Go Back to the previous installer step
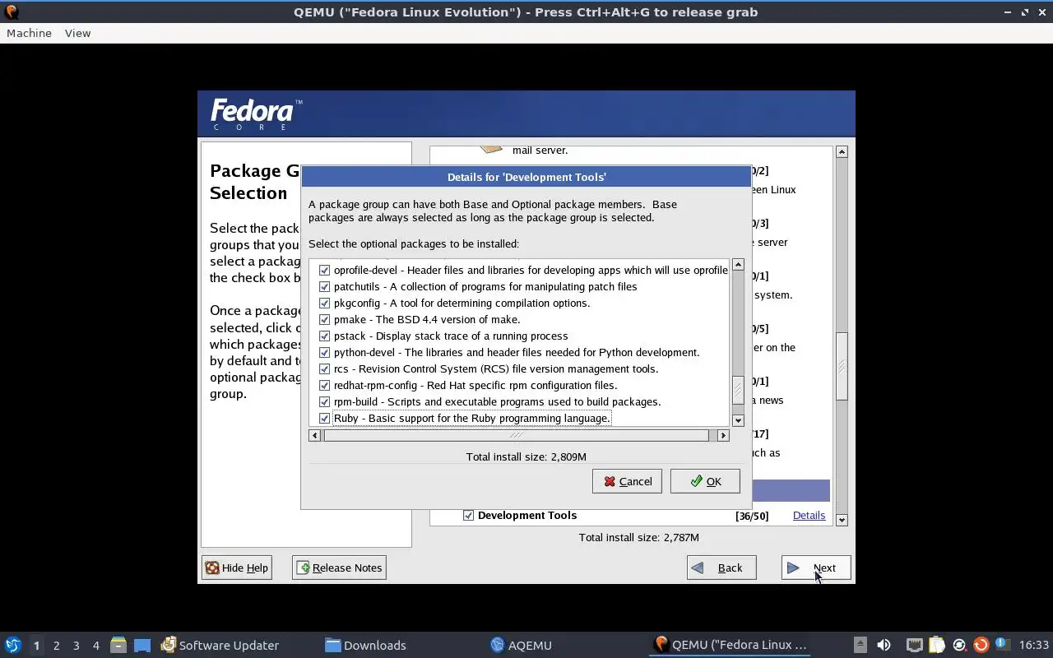 tap(721, 568)
